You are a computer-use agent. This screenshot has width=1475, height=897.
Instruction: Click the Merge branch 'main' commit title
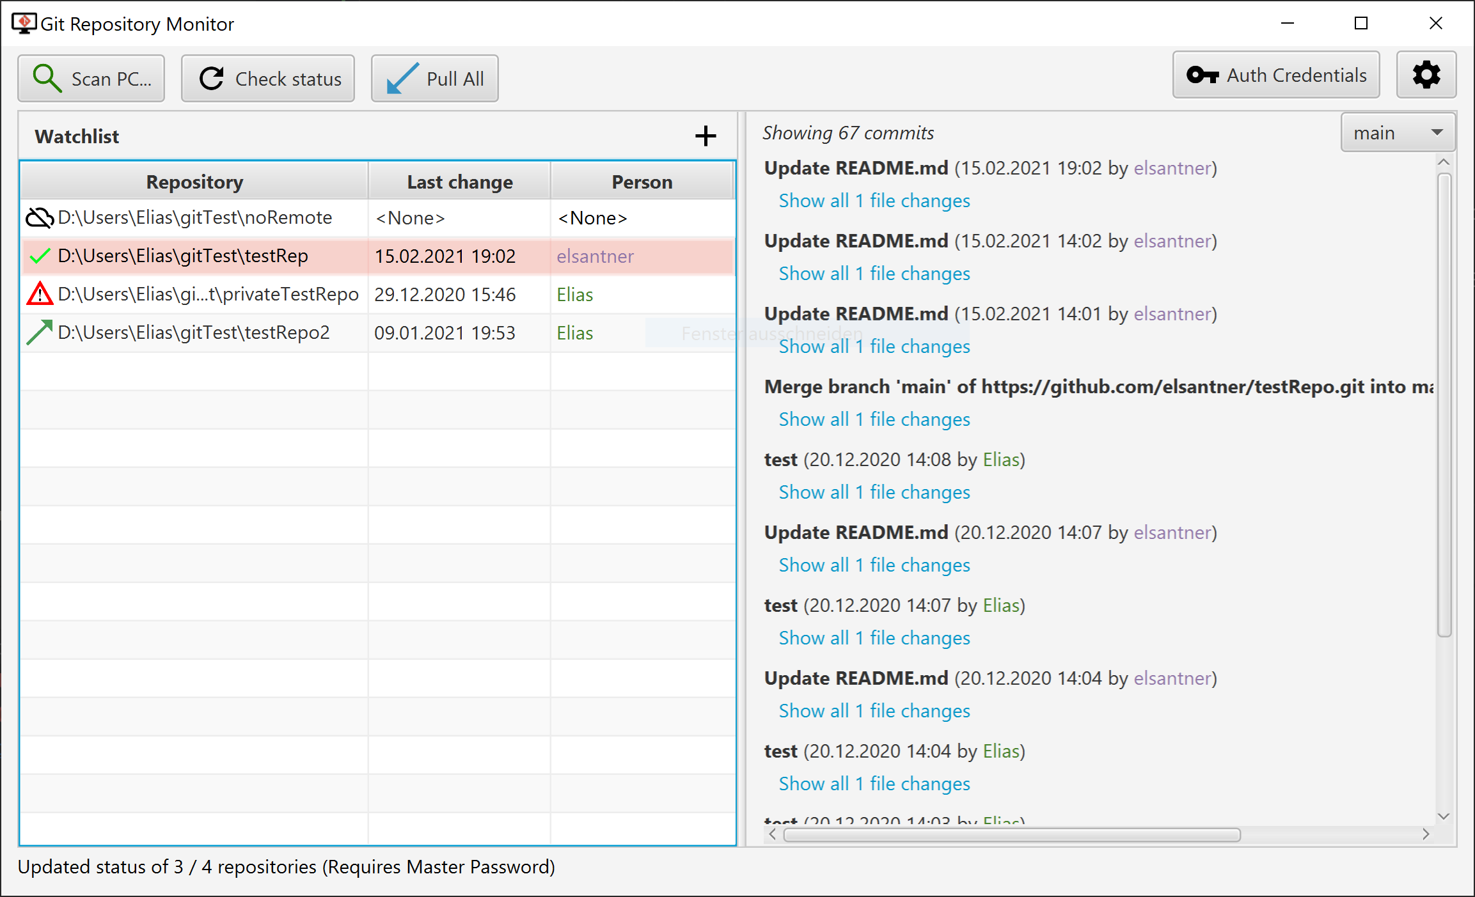pyautogui.click(x=1098, y=387)
